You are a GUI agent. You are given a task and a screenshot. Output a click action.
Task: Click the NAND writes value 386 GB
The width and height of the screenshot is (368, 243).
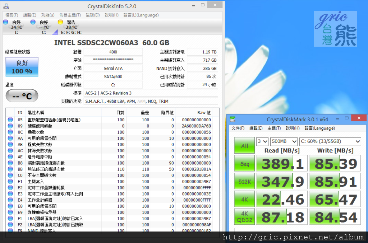click(x=203, y=69)
